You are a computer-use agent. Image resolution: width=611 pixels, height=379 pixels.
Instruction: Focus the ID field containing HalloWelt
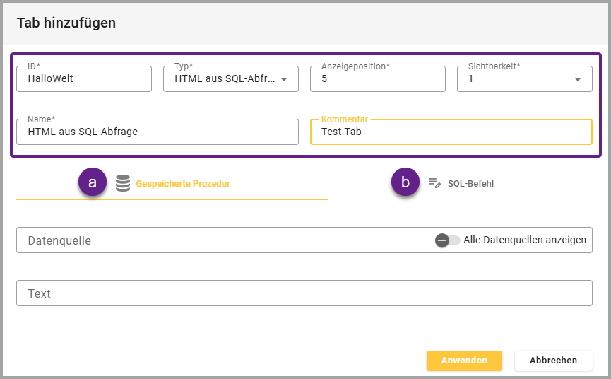click(x=83, y=79)
